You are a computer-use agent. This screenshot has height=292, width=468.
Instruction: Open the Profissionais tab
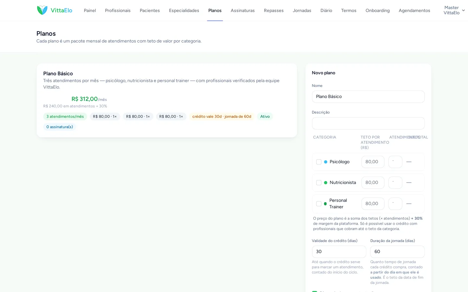pyautogui.click(x=118, y=10)
